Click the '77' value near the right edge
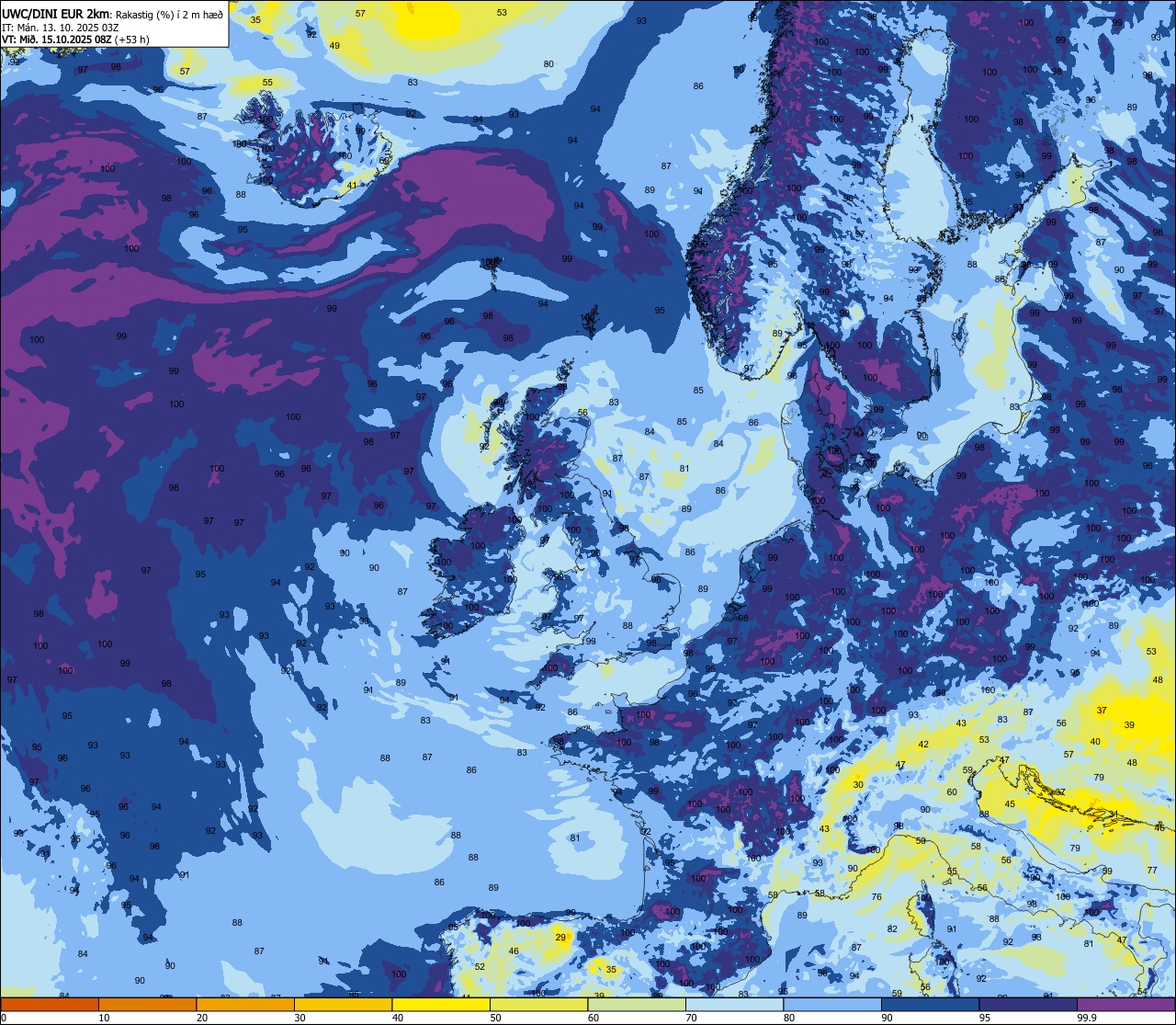Viewport: 1176px width, 1025px height. coord(1152,870)
